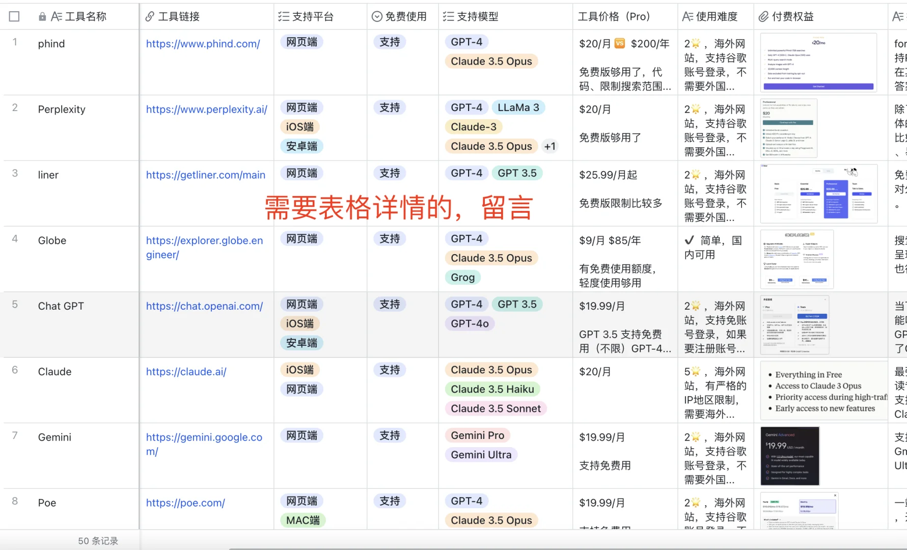Image resolution: width=907 pixels, height=550 pixels.
Task: Click the paperclip icon in the 付费权益 header
Action: pyautogui.click(x=763, y=16)
